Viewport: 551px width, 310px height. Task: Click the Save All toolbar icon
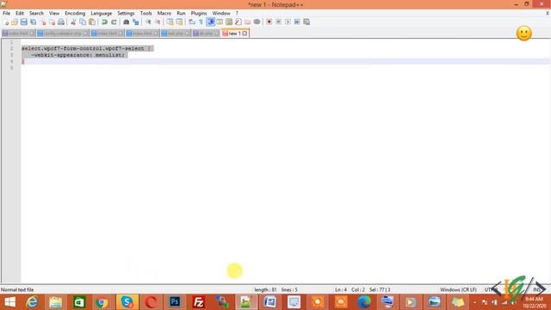pos(33,22)
